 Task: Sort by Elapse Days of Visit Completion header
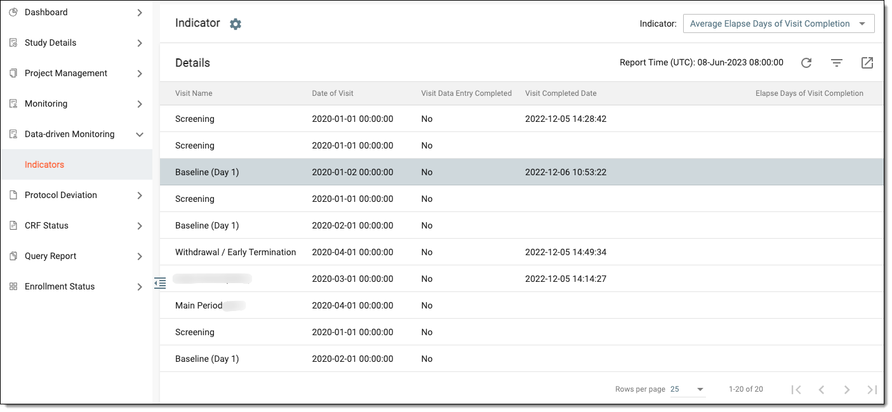coord(809,93)
